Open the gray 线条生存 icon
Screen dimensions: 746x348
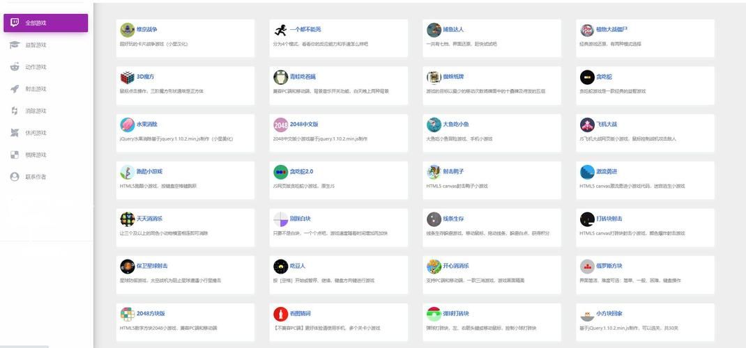434,219
